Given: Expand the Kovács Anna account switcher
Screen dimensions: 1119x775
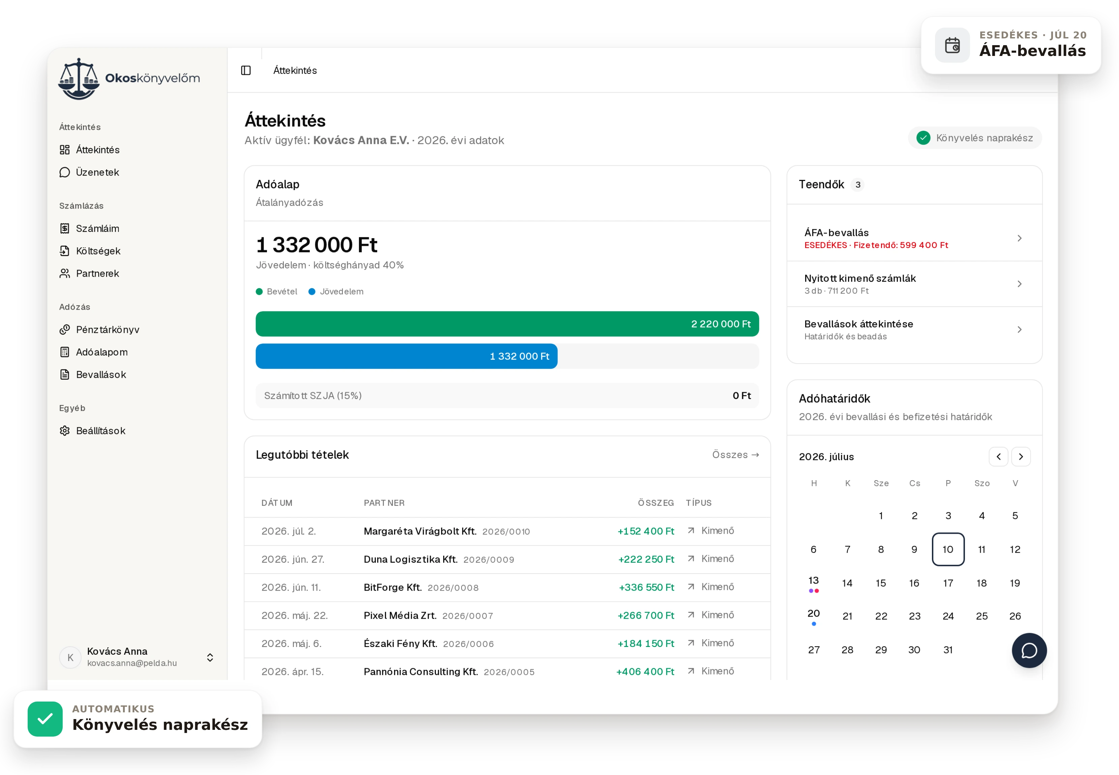Looking at the screenshot, I should click(x=210, y=657).
